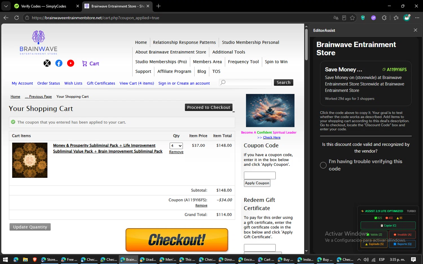This screenshot has width=423, height=264.
Task: Open the immersive reader icon
Action: pos(344,18)
